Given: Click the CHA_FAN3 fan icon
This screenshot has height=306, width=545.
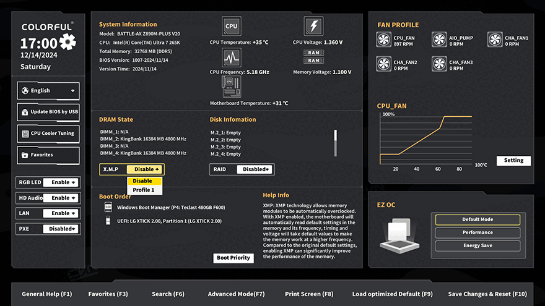Looking at the screenshot, I should (439, 64).
